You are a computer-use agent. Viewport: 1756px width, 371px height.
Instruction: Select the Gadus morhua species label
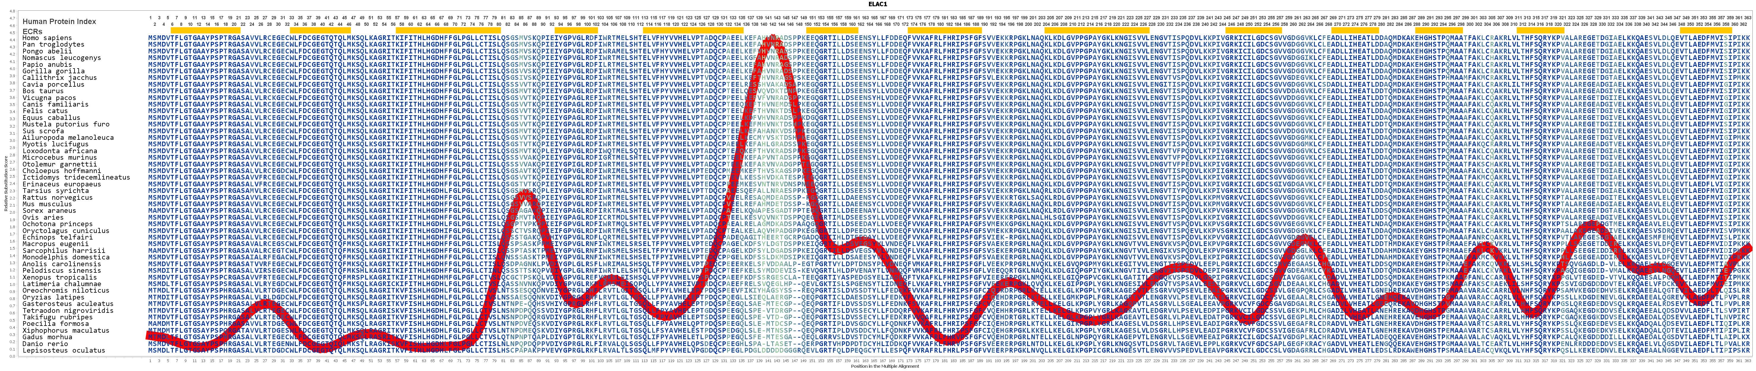click(x=46, y=337)
